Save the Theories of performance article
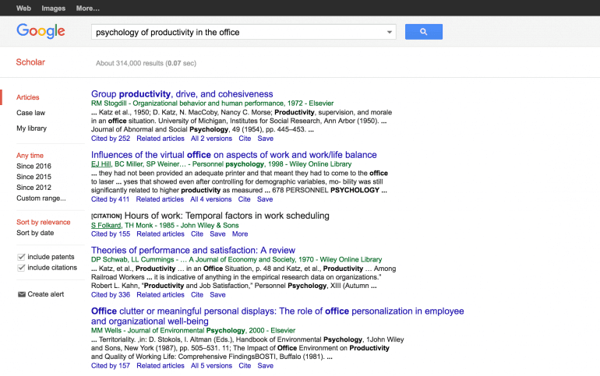 click(217, 295)
